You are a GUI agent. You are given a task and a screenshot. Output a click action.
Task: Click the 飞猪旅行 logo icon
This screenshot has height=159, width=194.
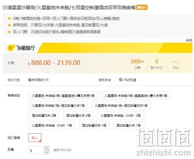[x=10, y=48]
